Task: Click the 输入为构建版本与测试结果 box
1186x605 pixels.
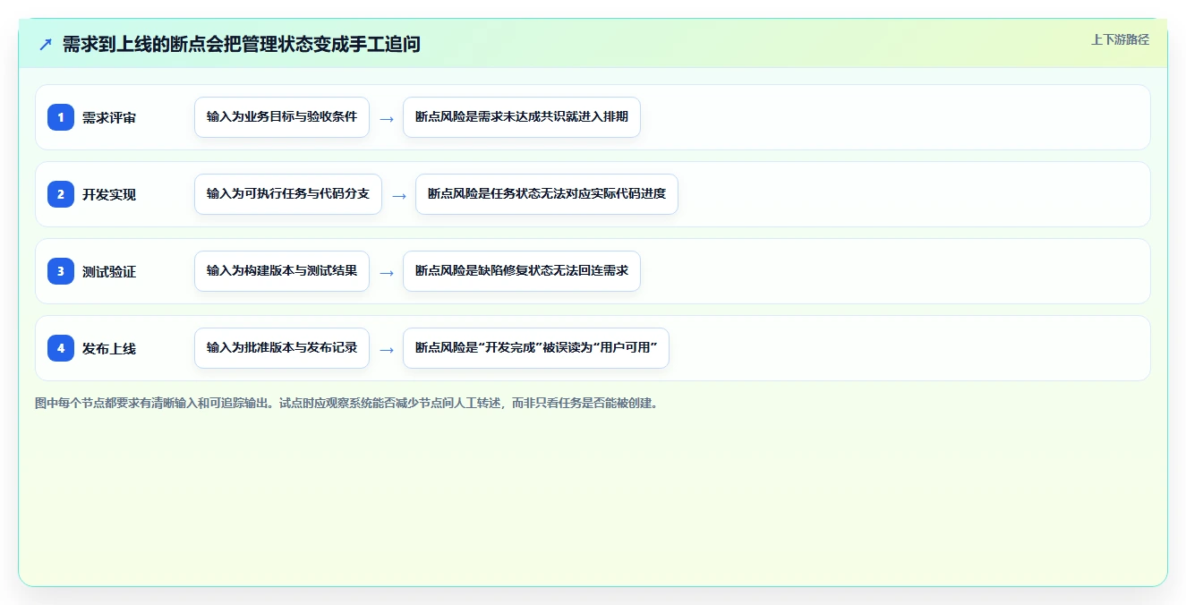Action: pyautogui.click(x=282, y=271)
